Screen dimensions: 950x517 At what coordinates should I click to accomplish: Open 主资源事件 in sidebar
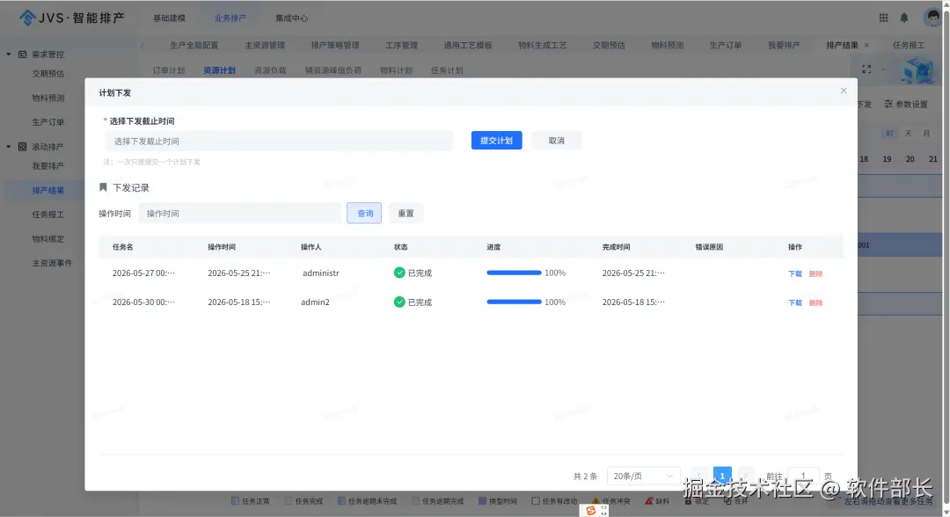52,263
